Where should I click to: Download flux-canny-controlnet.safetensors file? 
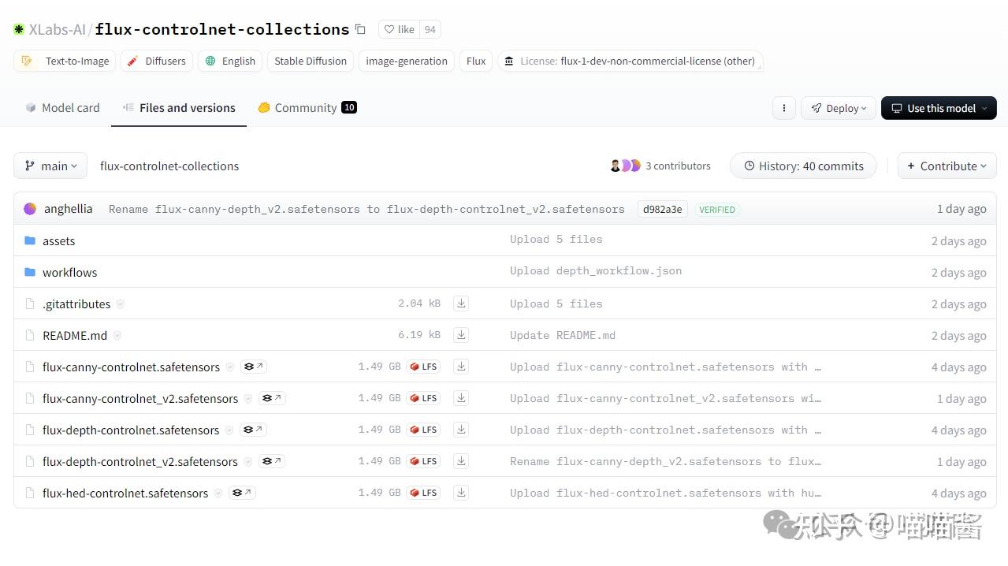tap(461, 367)
